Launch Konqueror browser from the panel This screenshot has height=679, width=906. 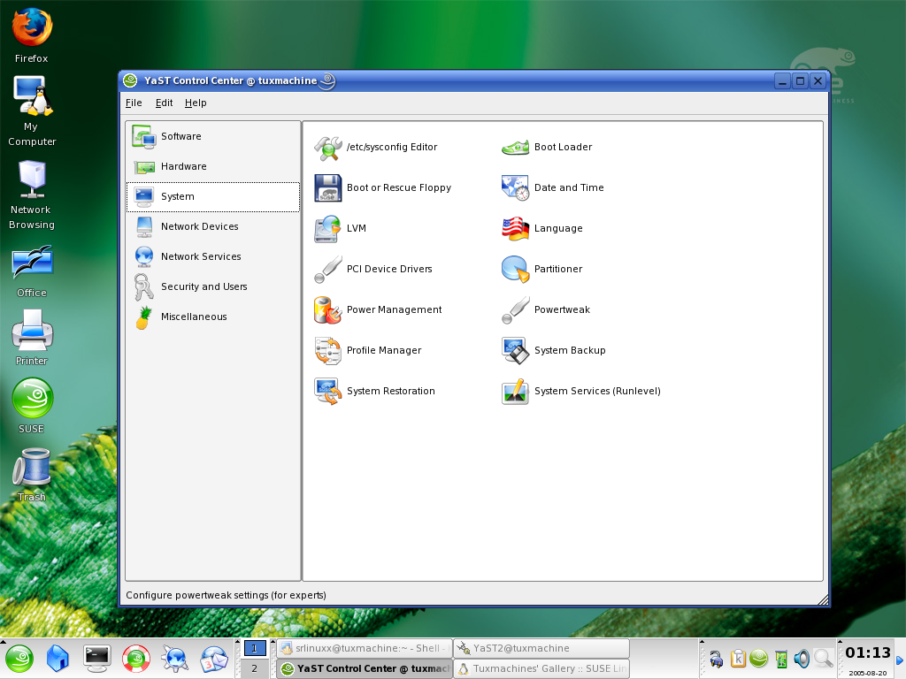174,658
